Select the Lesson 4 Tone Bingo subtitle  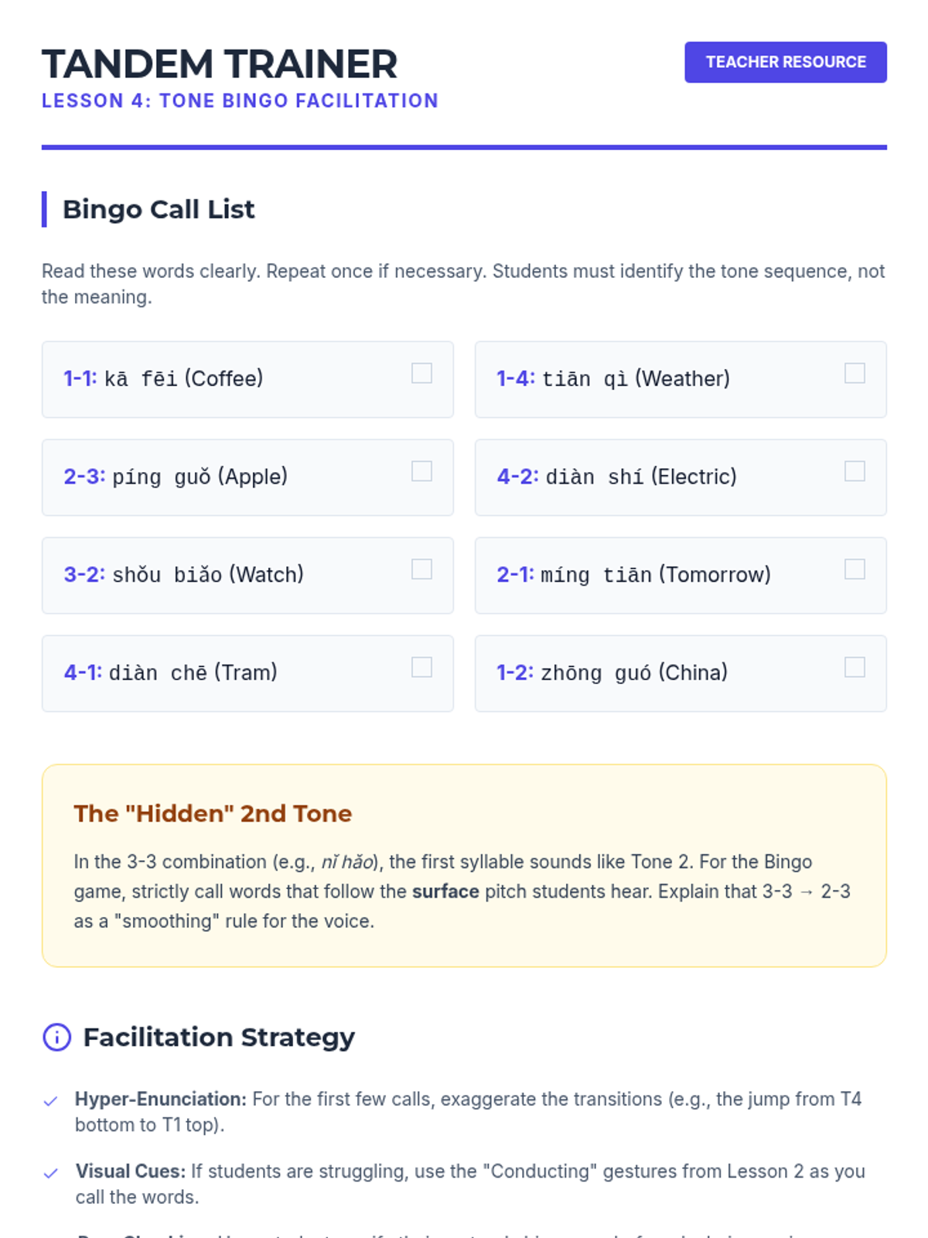[240, 101]
